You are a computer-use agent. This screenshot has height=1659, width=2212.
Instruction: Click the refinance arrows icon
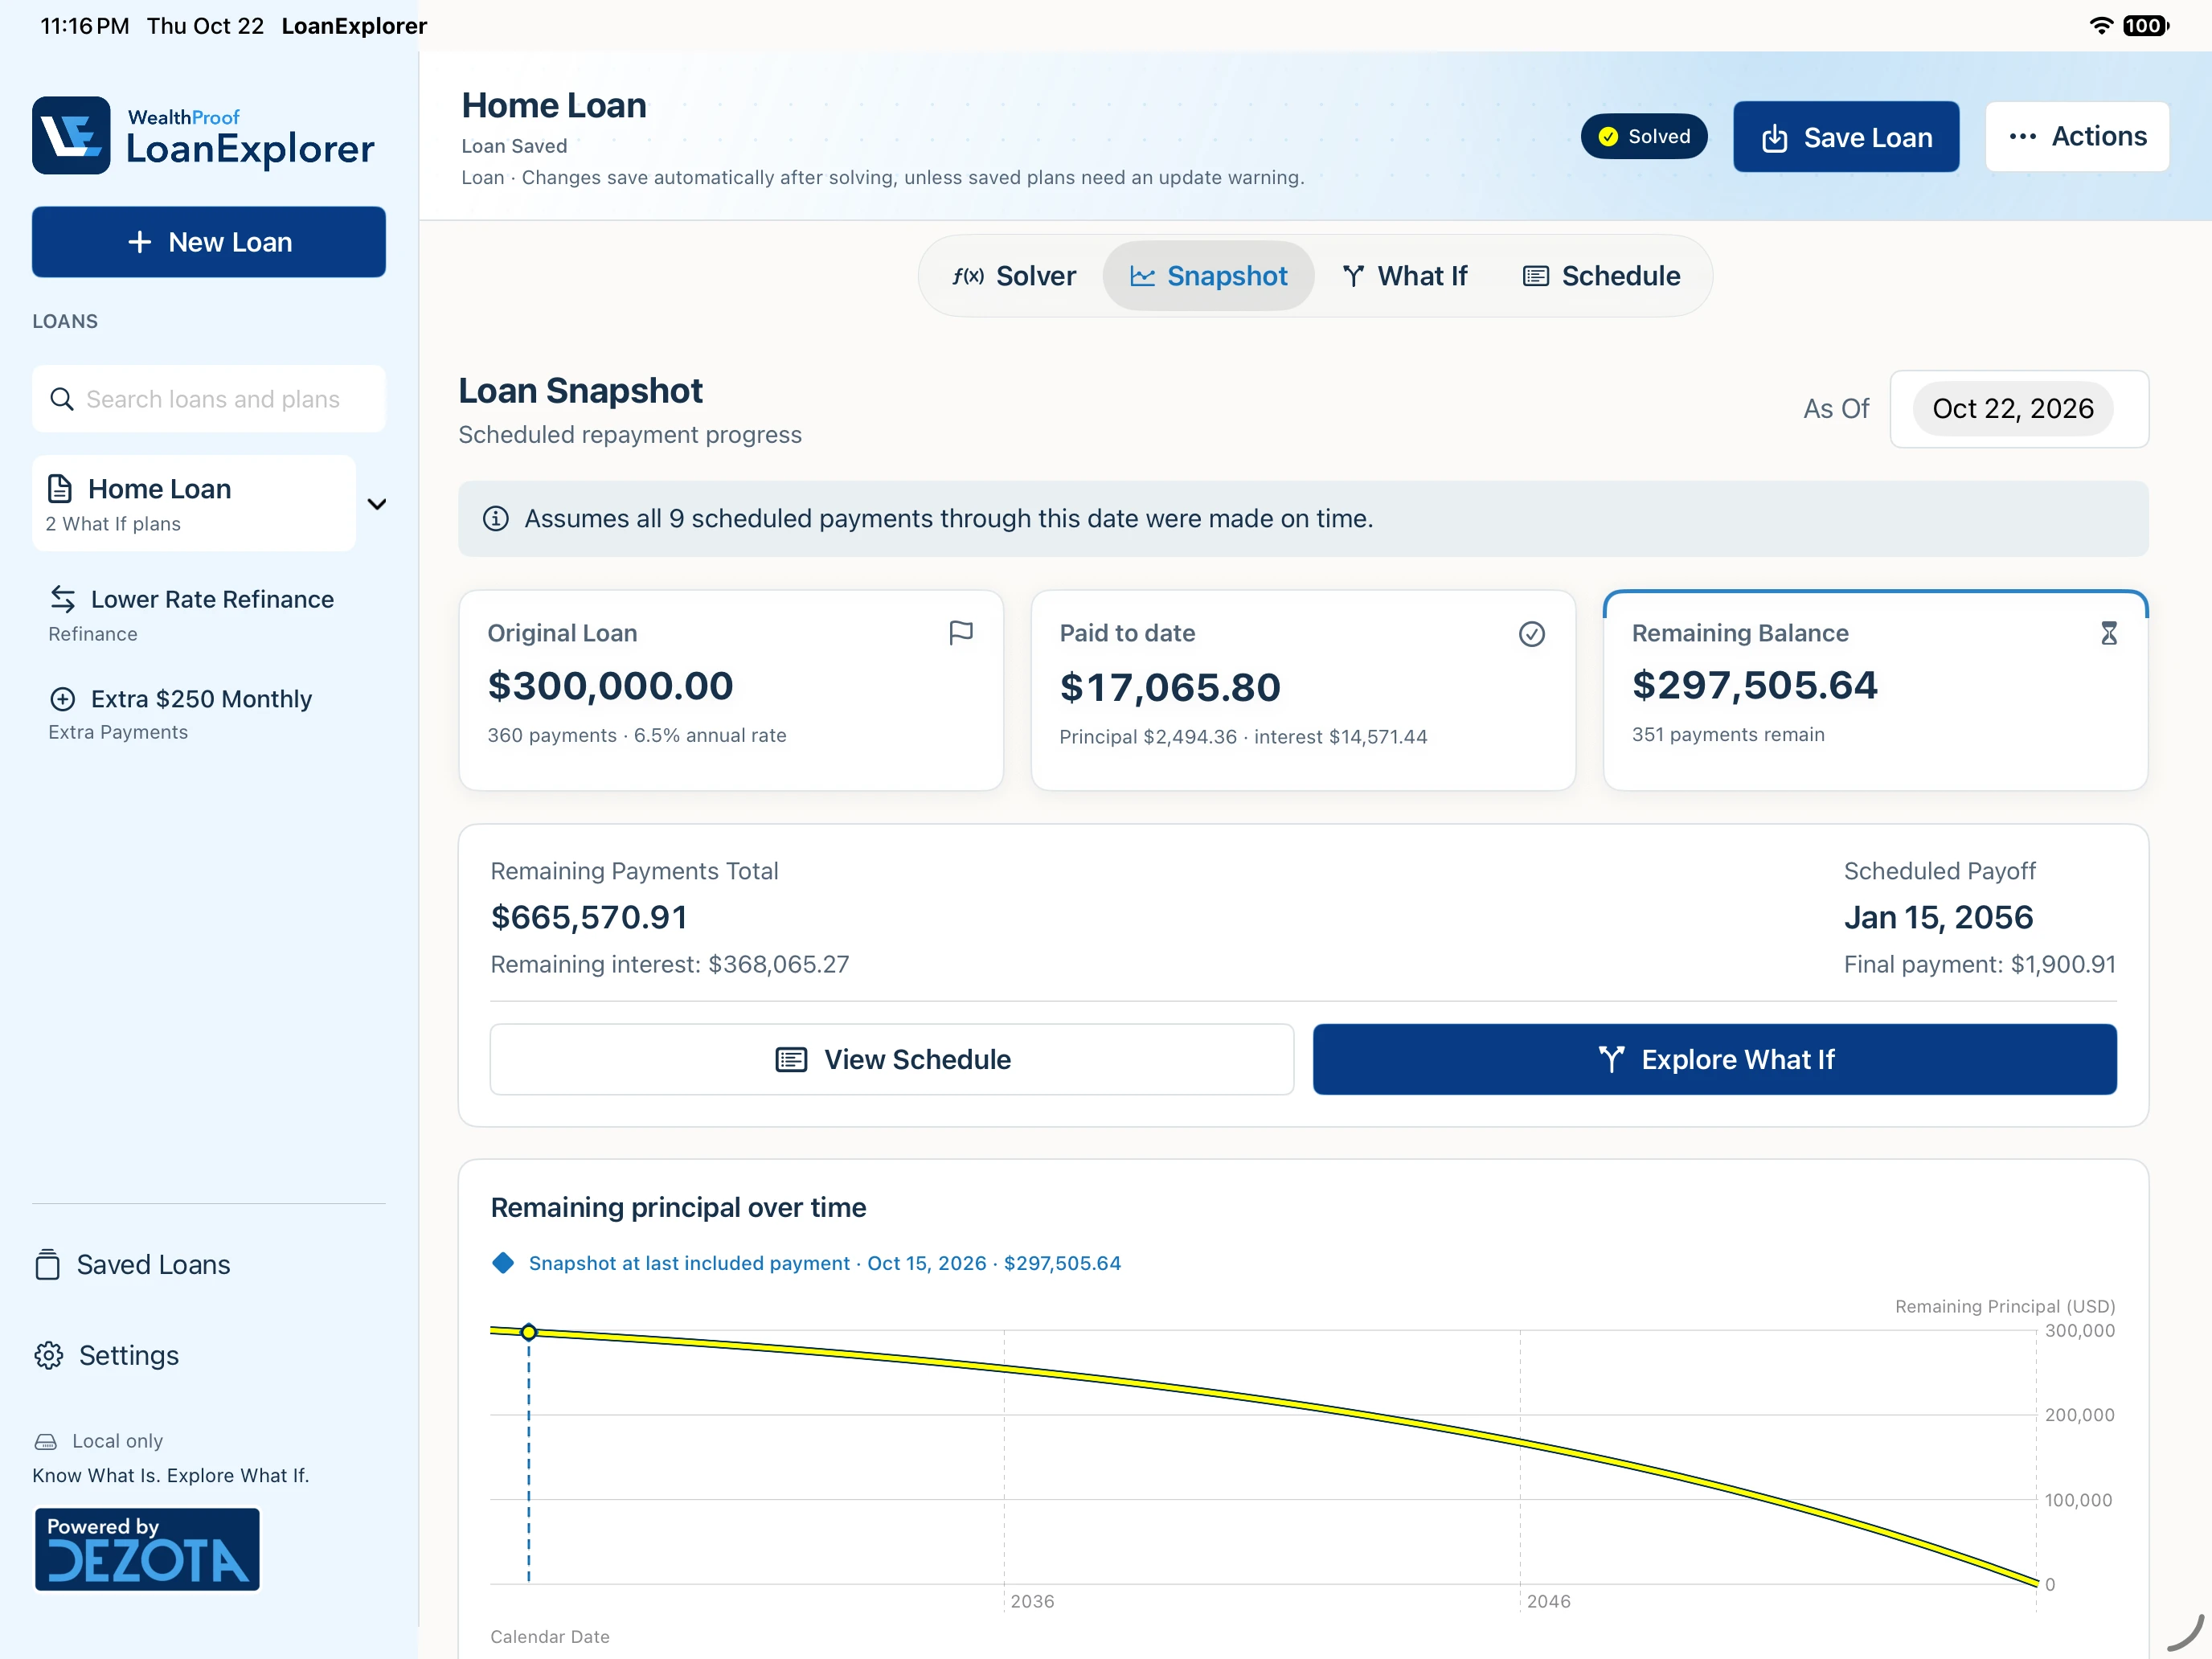[x=63, y=599]
